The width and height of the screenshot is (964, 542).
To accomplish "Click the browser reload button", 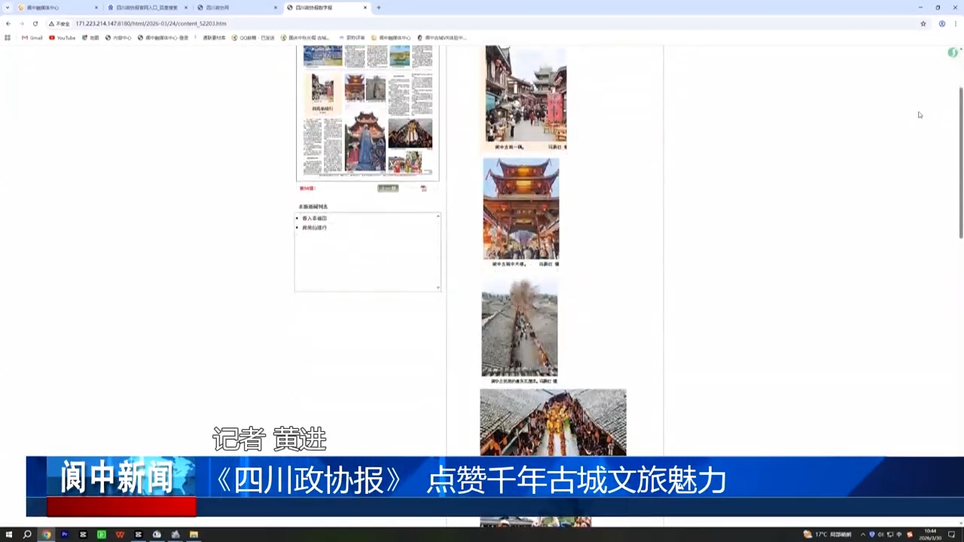I will (35, 23).
